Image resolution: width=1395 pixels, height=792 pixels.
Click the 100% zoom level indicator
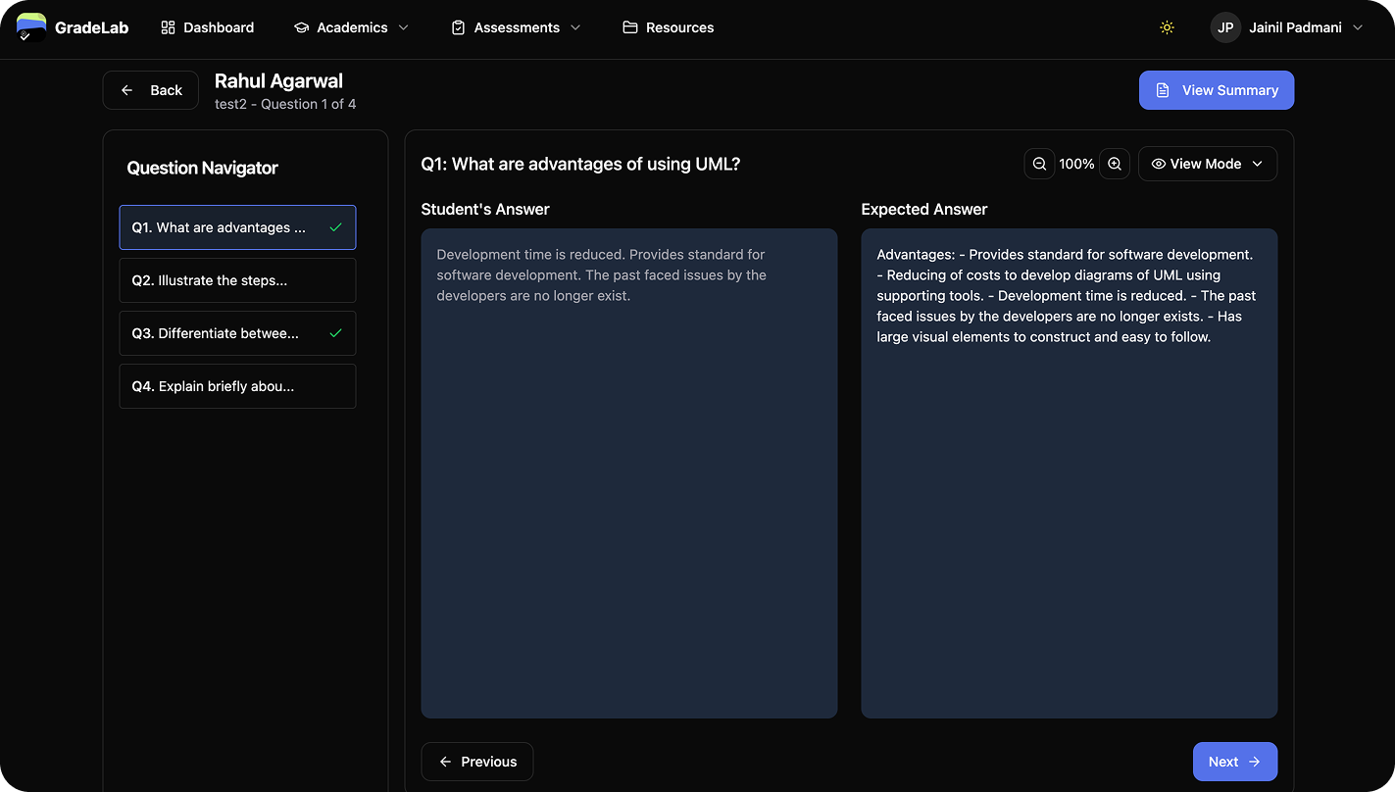click(1076, 164)
